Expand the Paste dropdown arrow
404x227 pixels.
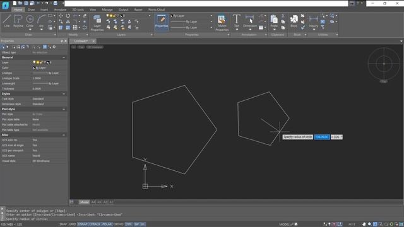coord(274,30)
